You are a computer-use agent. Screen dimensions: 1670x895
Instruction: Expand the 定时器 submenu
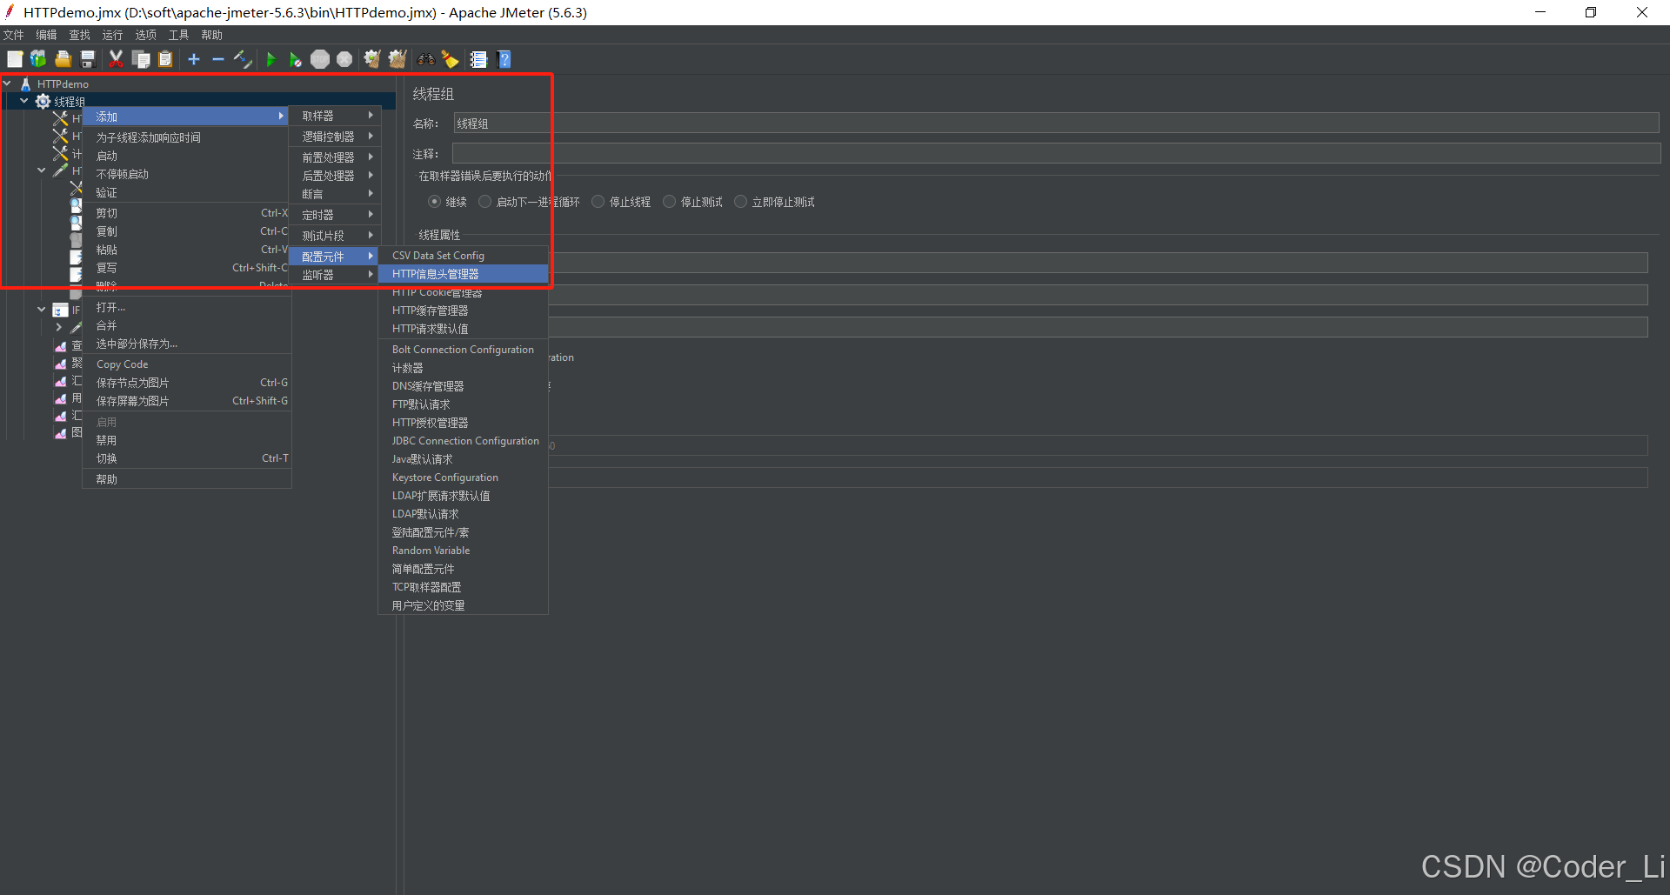click(334, 215)
